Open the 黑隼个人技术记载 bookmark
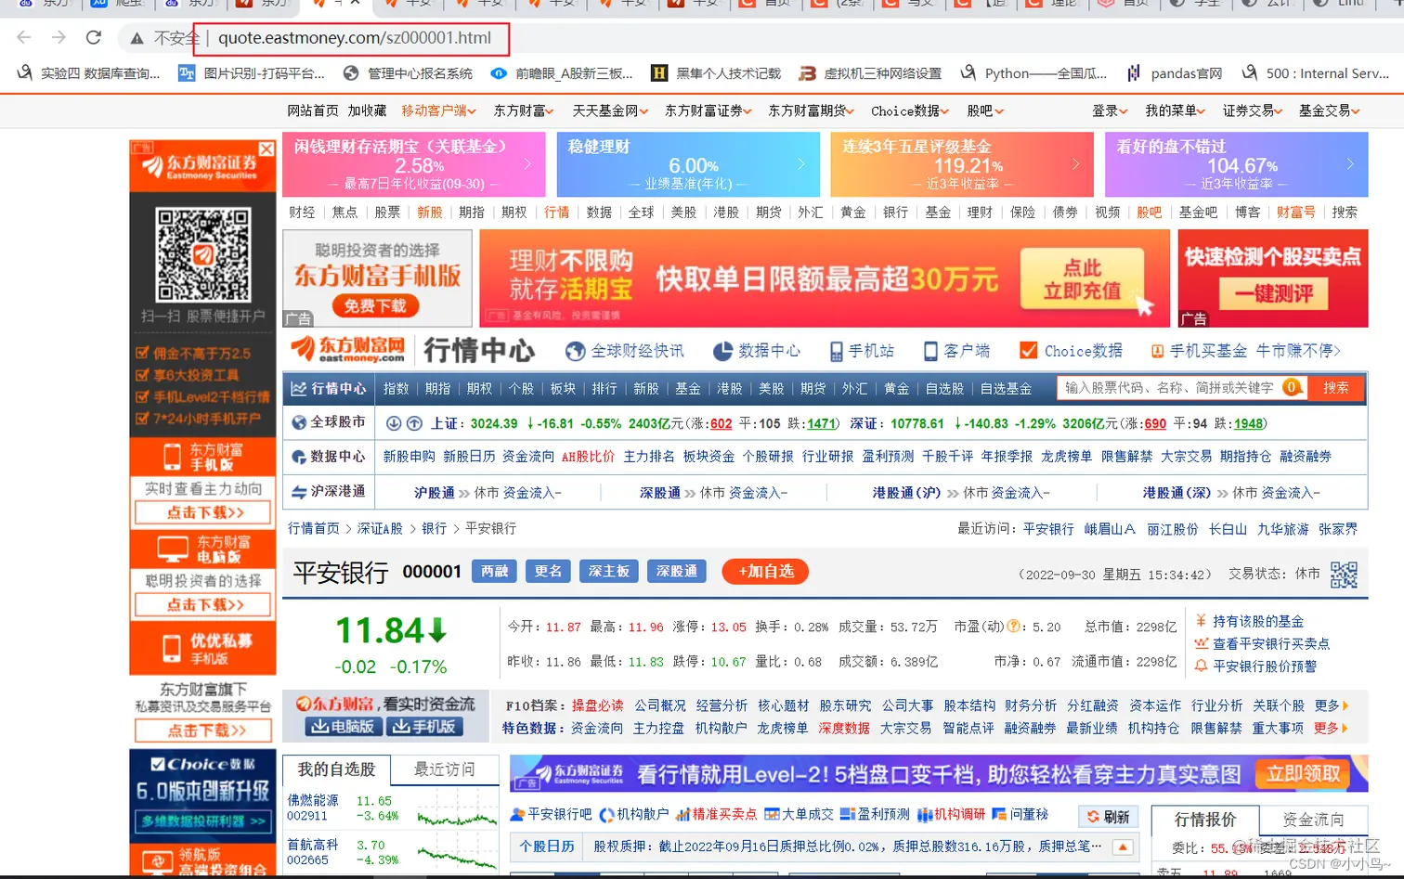Screen dimensions: 1404x879 tap(716, 73)
